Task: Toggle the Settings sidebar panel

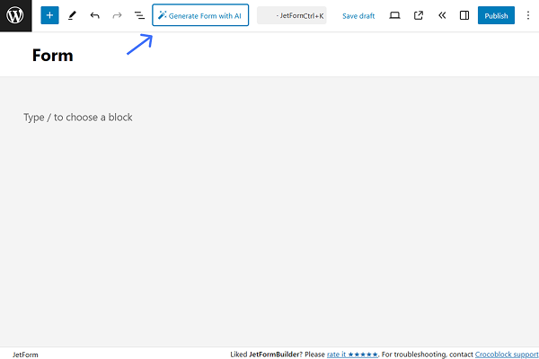Action: click(x=464, y=15)
